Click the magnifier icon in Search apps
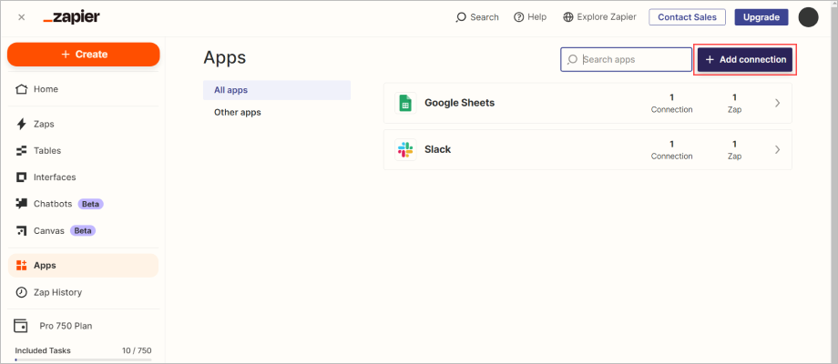The width and height of the screenshot is (838, 364). (572, 59)
